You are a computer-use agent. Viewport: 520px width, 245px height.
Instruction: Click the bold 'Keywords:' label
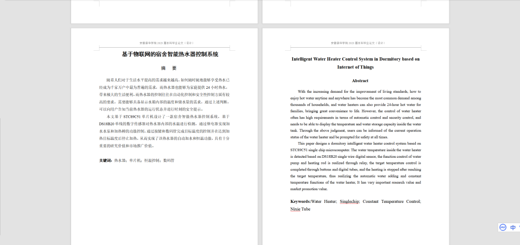click(x=301, y=201)
